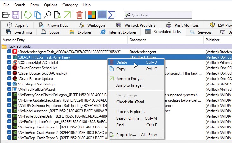Switch to the WinLogon tab
This screenshot has height=143, width=232.
coord(92,25)
